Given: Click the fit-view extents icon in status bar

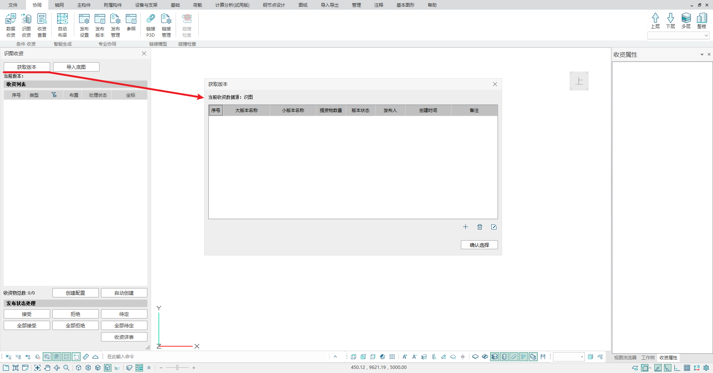Looking at the screenshot, I should click(x=38, y=368).
